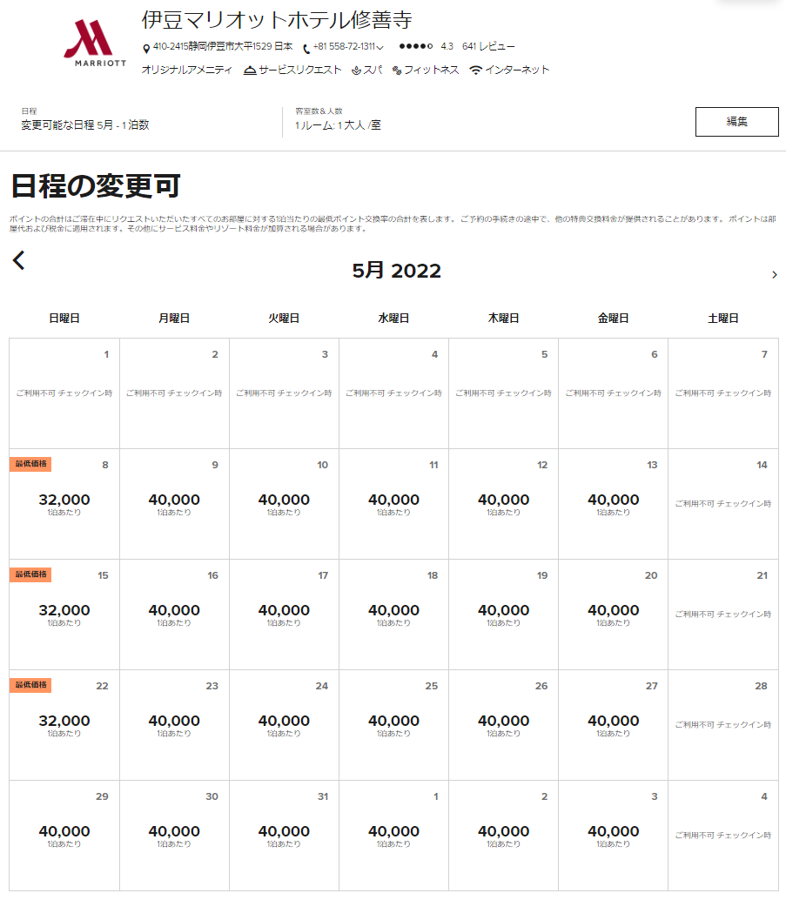Image resolution: width=786 pixels, height=900 pixels.
Task: Click the service request bell icon
Action: click(x=250, y=71)
